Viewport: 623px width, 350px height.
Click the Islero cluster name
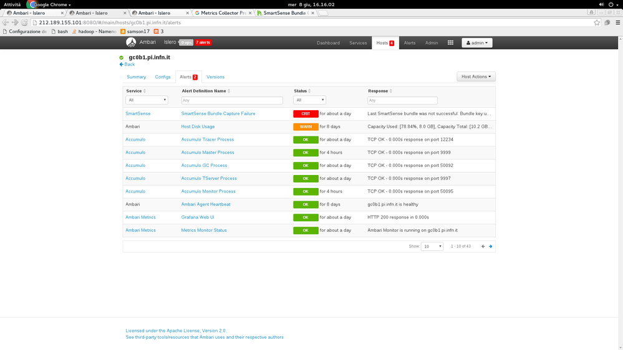click(x=170, y=42)
